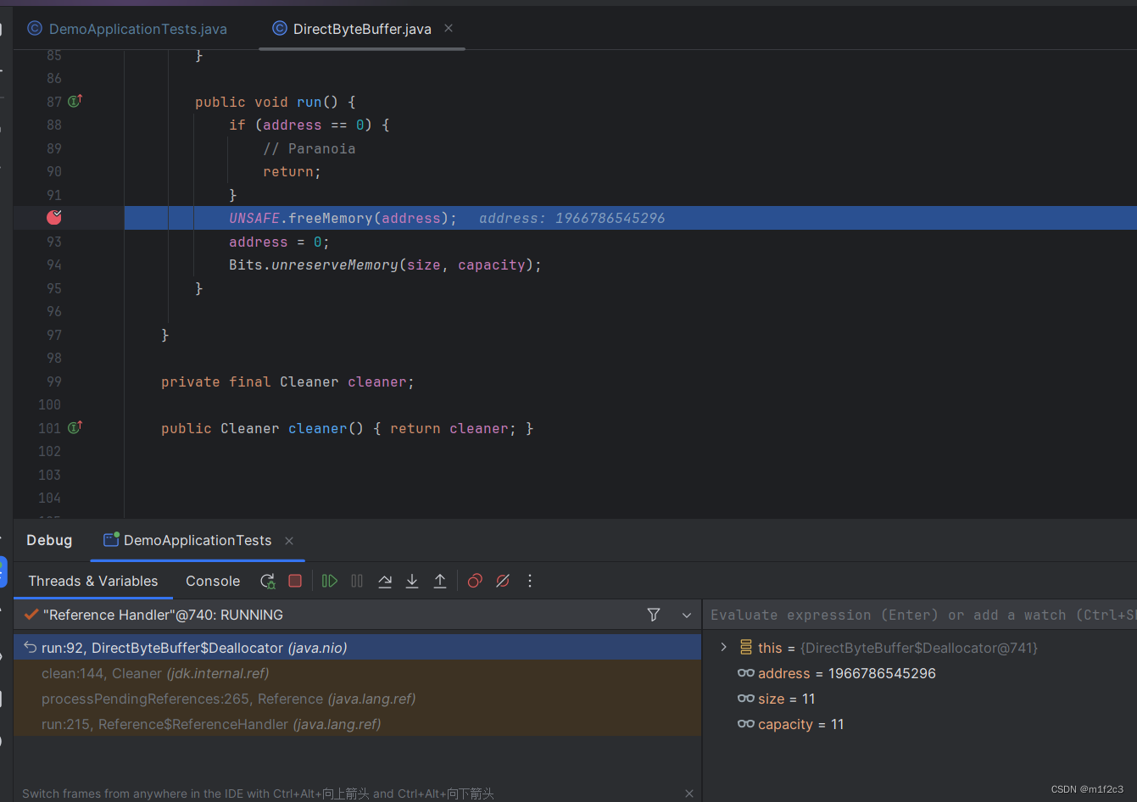The image size is (1137, 802).
Task: Switch to DemoApplicationTests.java editor tab
Action: (x=128, y=29)
